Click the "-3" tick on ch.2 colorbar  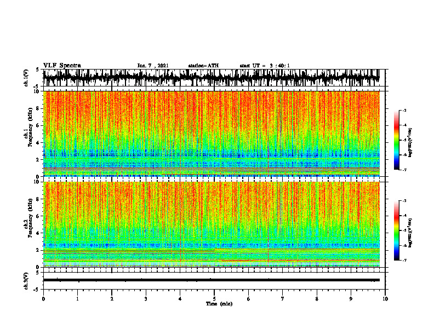404,201
